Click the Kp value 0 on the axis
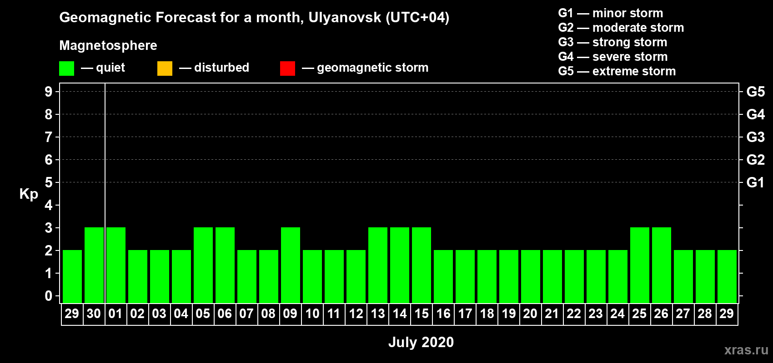 49,296
